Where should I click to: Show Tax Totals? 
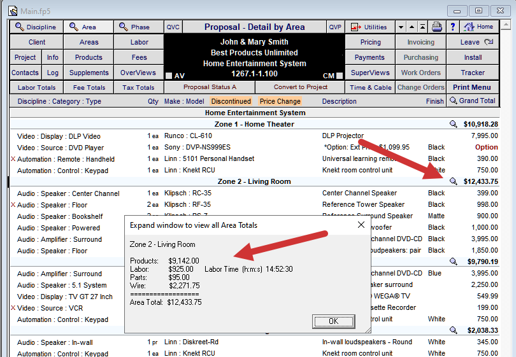139,87
